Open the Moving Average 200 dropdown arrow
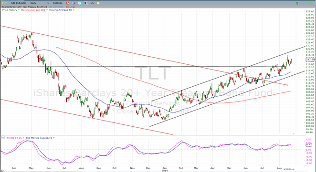The image size is (316, 172). [47, 10]
